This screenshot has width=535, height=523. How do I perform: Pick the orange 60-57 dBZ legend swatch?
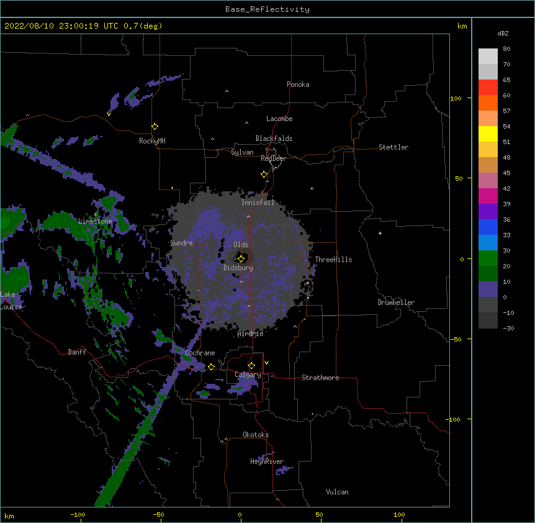pos(488,102)
